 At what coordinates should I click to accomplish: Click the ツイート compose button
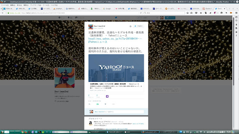click(170, 18)
